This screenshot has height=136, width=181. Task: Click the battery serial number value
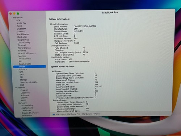(85, 26)
